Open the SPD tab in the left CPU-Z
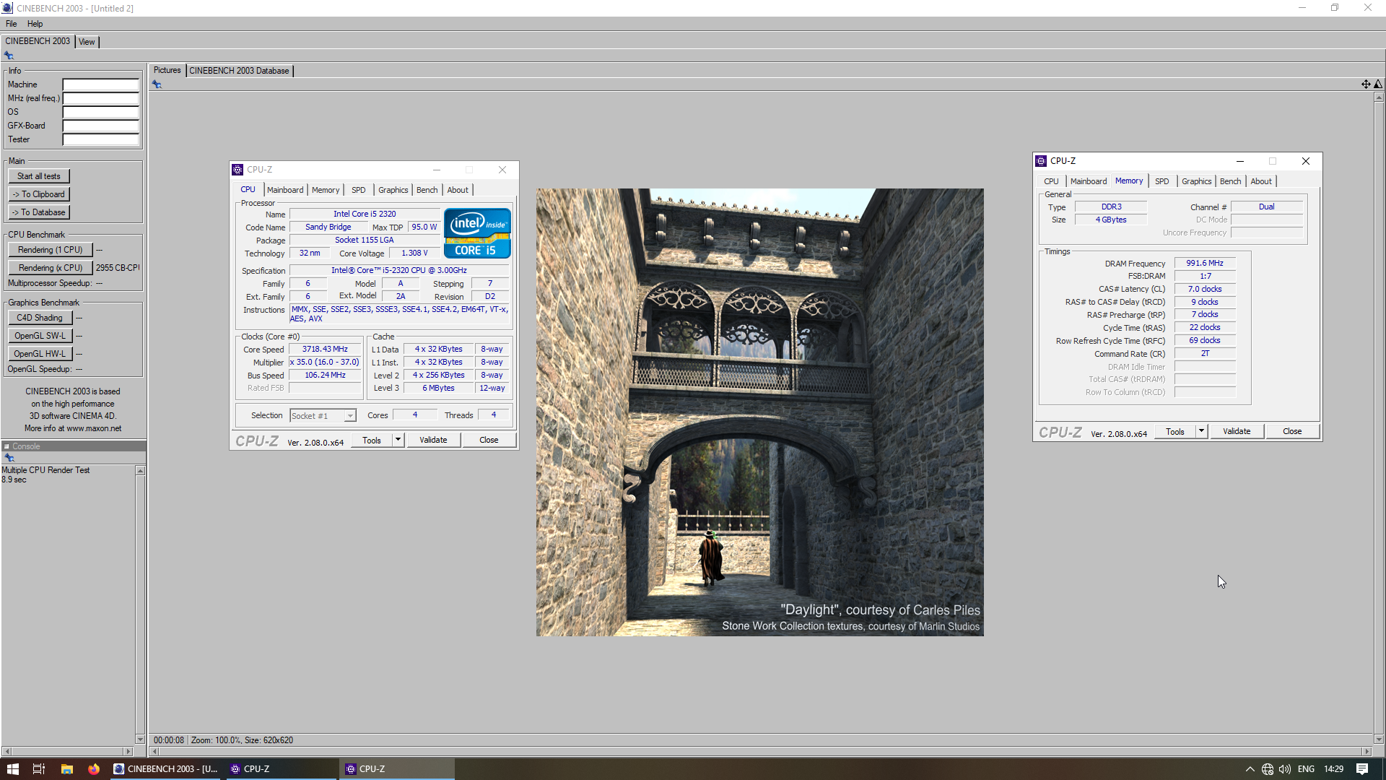Viewport: 1386px width, 780px height. click(359, 190)
